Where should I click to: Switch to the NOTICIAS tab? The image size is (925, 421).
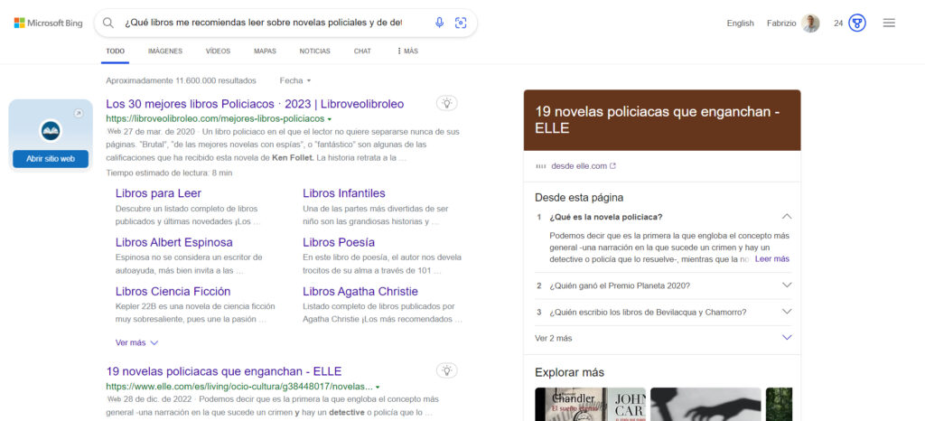(x=314, y=51)
